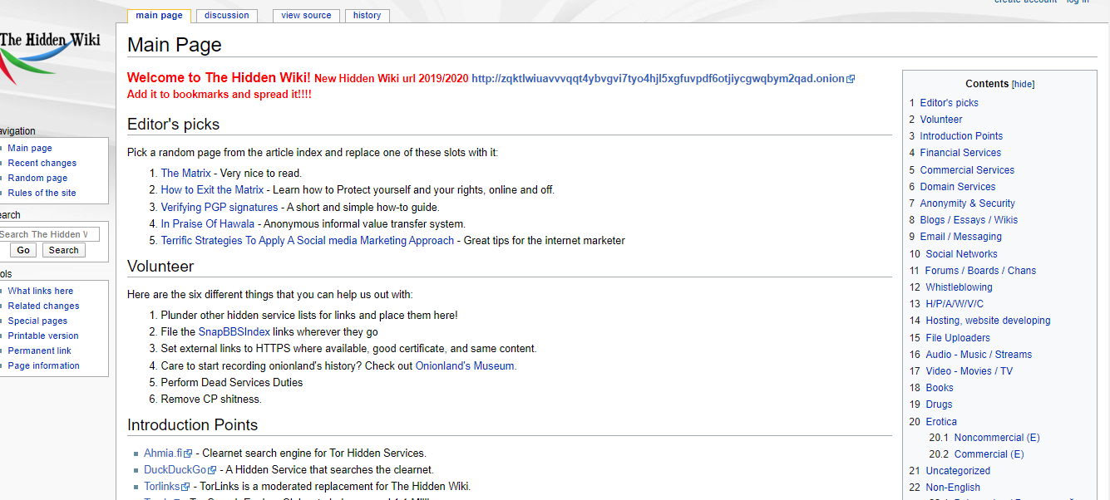
Task: Click the Search button in sidebar
Action: tap(64, 250)
